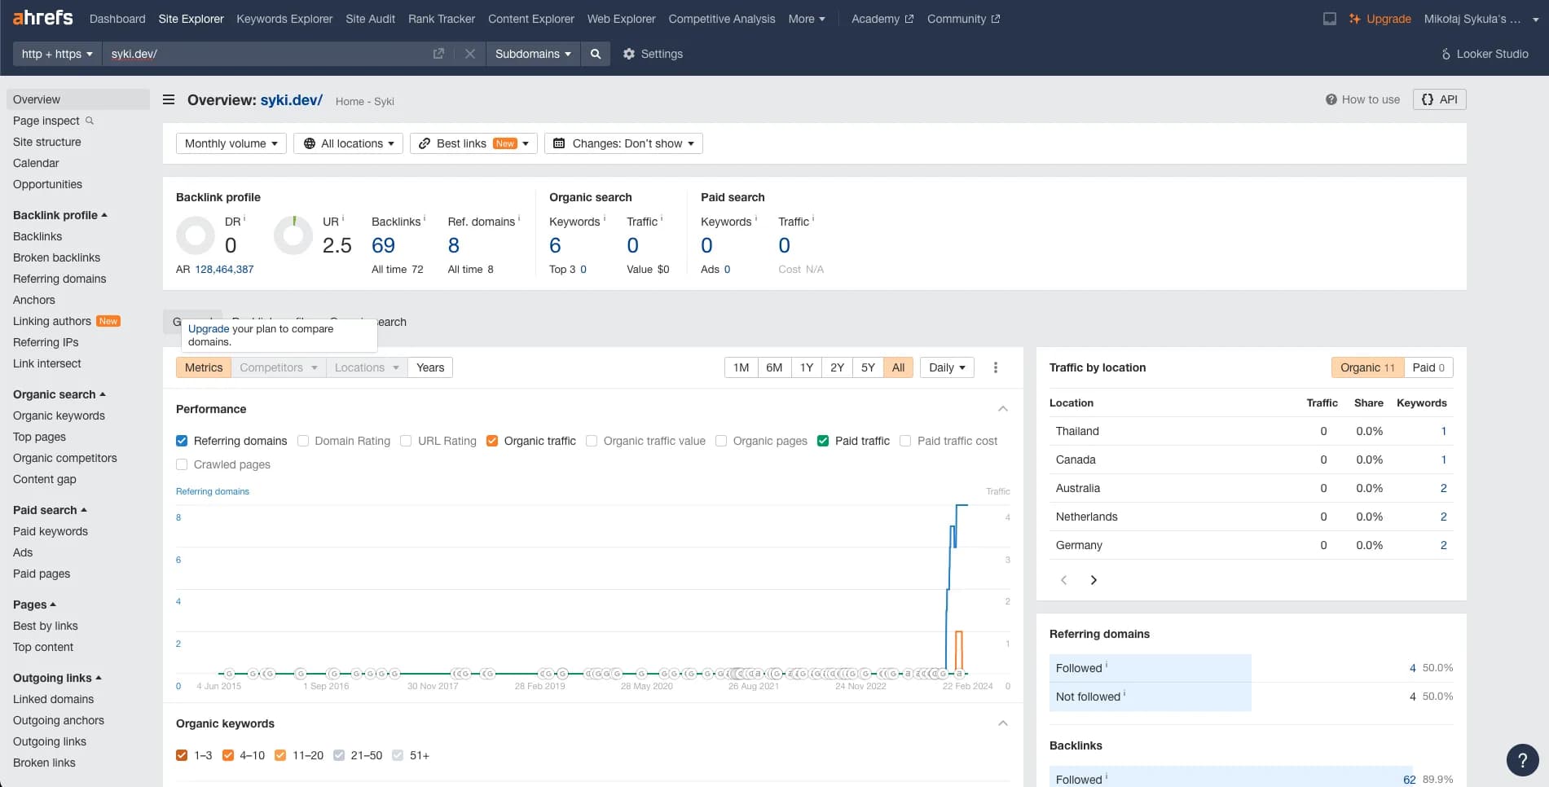The width and height of the screenshot is (1549, 787).
Task: Open the More menu
Action: pos(807,19)
